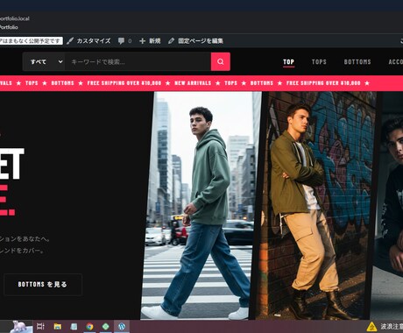
Task: Switch to the WordPress app on taskbar
Action: click(x=122, y=327)
